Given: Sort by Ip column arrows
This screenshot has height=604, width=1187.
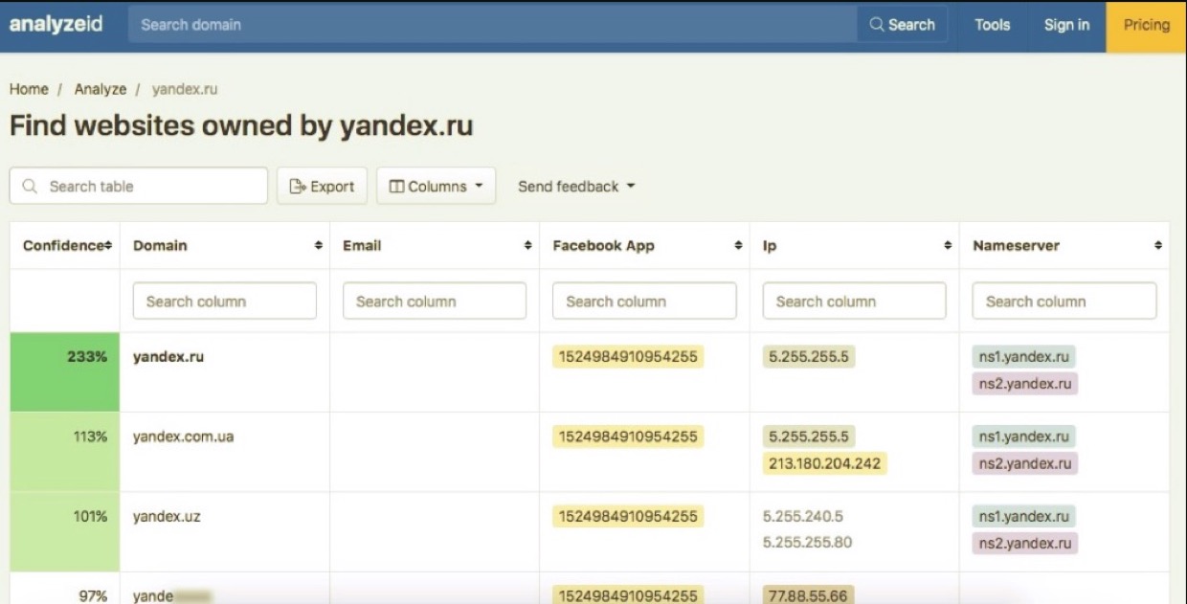Looking at the screenshot, I should pyautogui.click(x=949, y=246).
